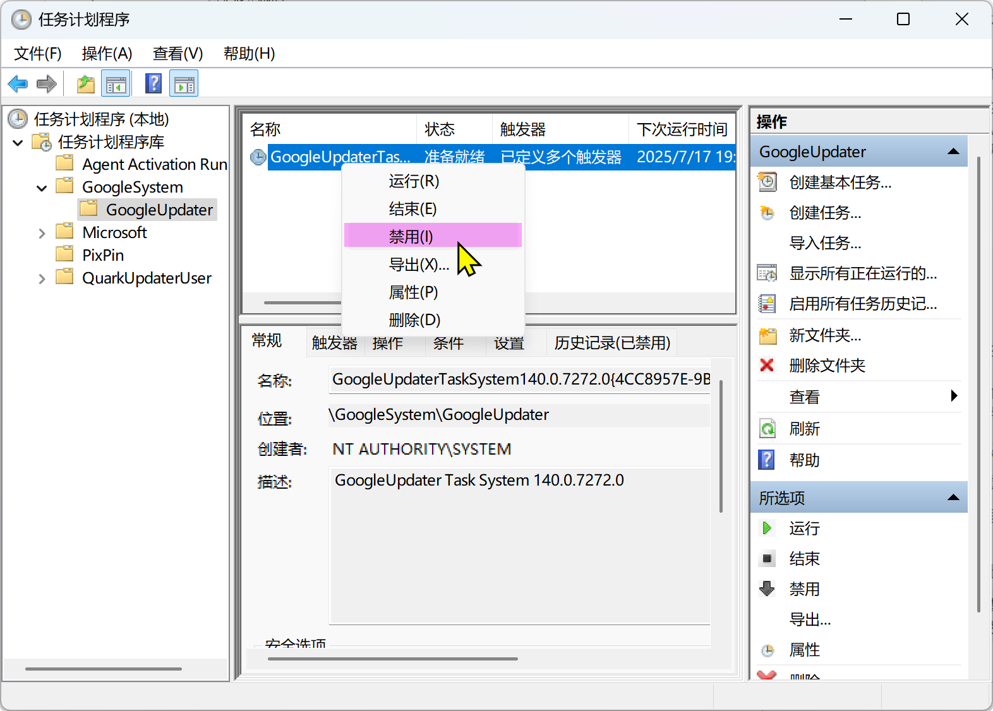Toggle the show/hide action pane toolbar button
Viewport: 993px width, 711px height.
pyautogui.click(x=184, y=83)
